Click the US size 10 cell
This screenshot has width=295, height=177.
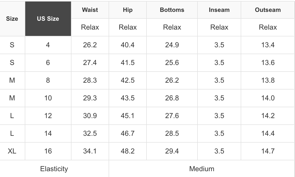tap(48, 98)
